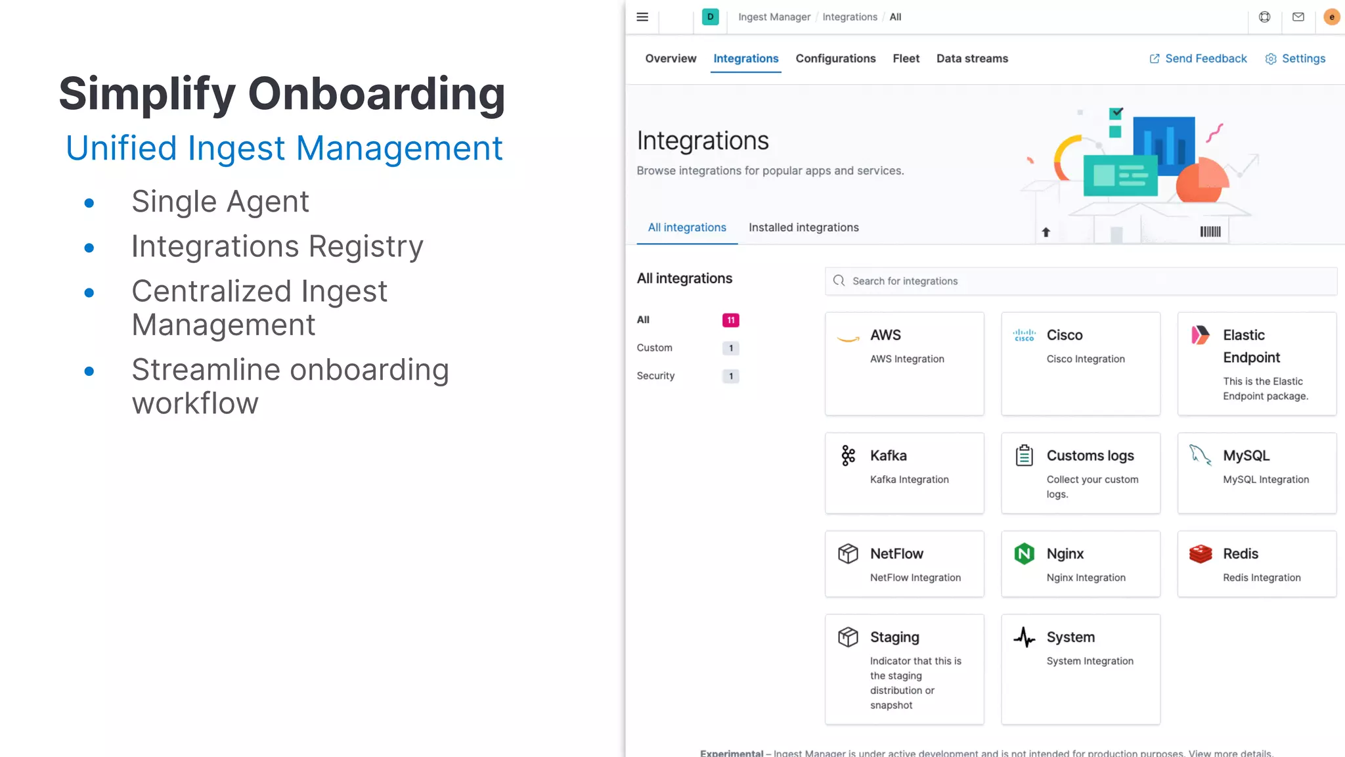Filter by the Security category
The height and width of the screenshot is (757, 1345).
click(x=655, y=376)
